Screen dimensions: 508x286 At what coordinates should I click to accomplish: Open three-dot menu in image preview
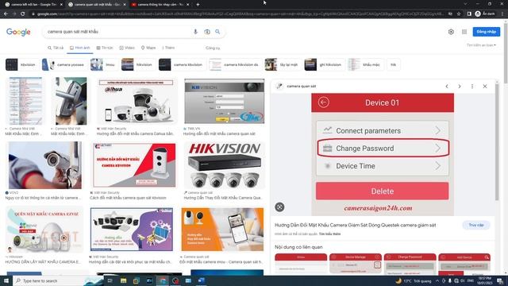tap(472, 87)
